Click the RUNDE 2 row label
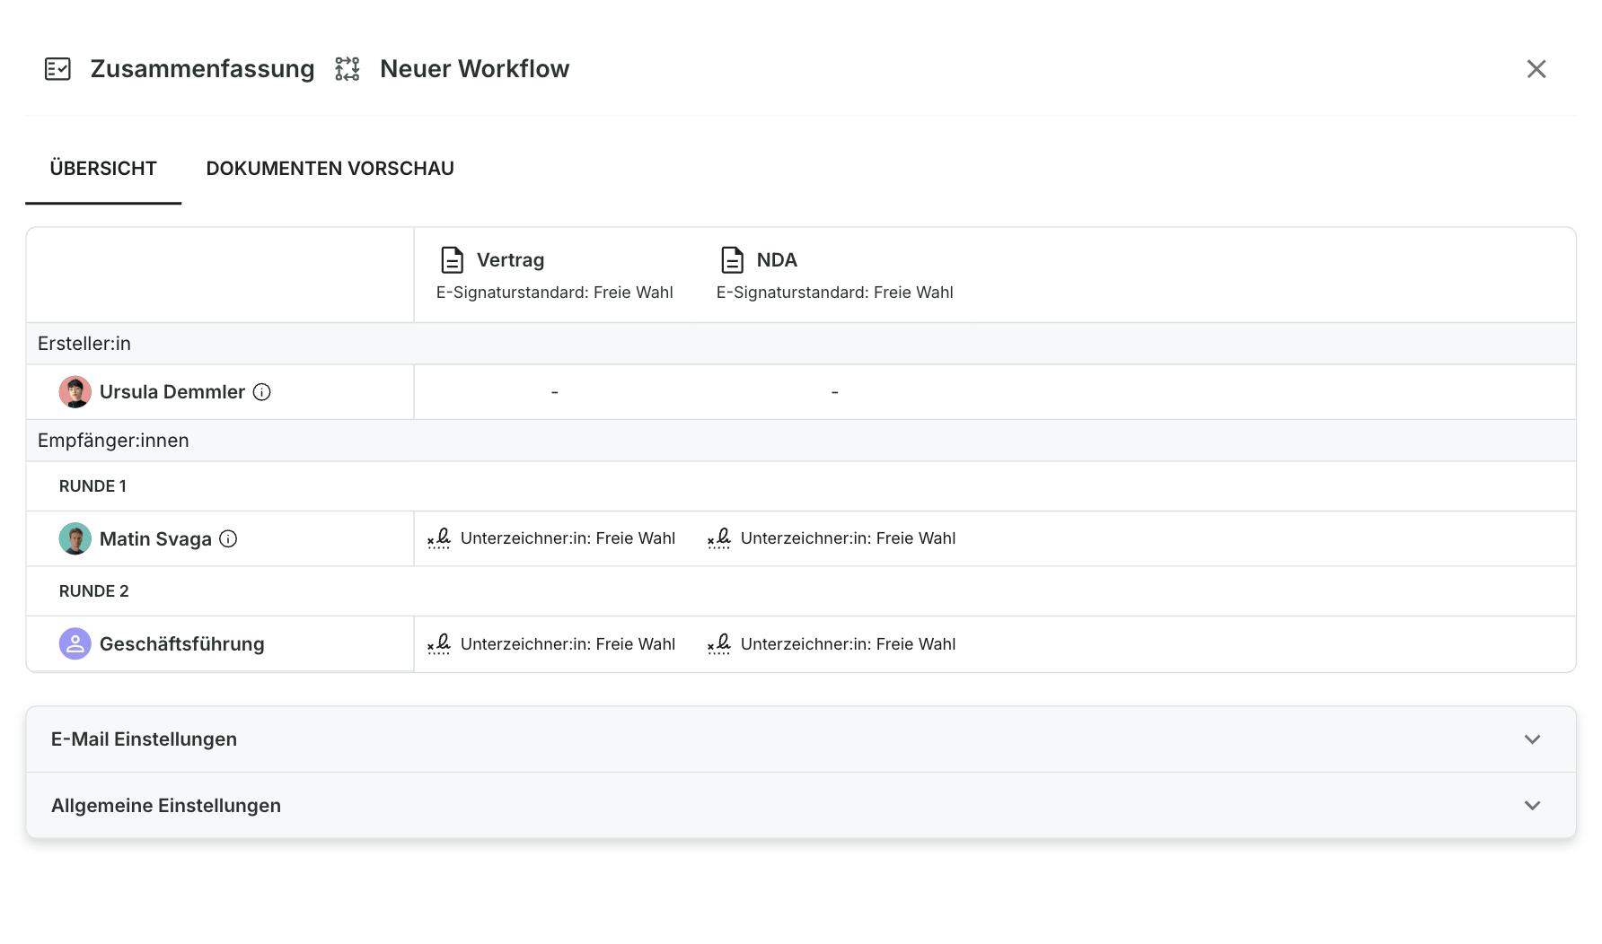 (x=94, y=591)
